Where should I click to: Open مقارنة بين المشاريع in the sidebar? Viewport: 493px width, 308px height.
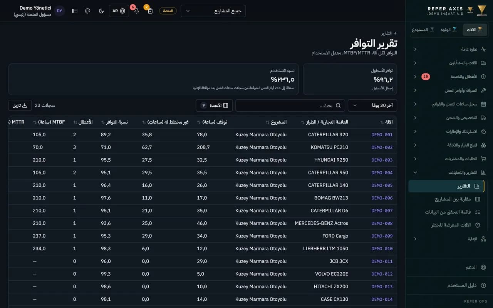click(446, 199)
